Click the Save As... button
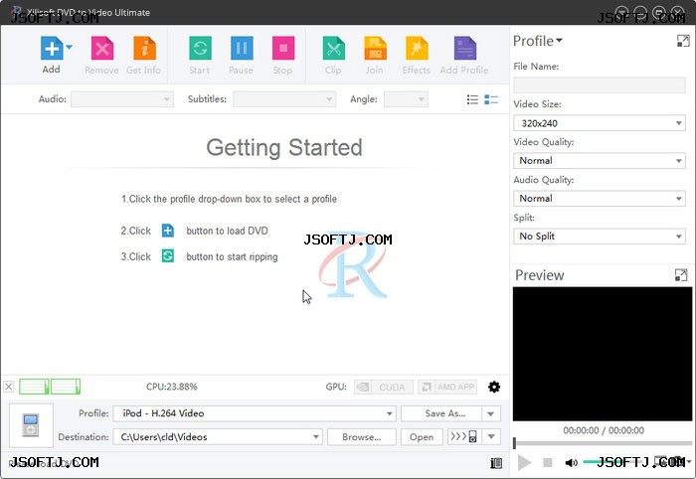The height and width of the screenshot is (479, 696). 441,413
